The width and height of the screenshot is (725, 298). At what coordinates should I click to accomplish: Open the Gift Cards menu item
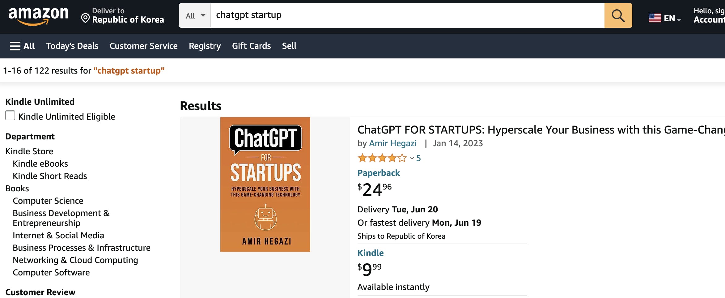[251, 46]
